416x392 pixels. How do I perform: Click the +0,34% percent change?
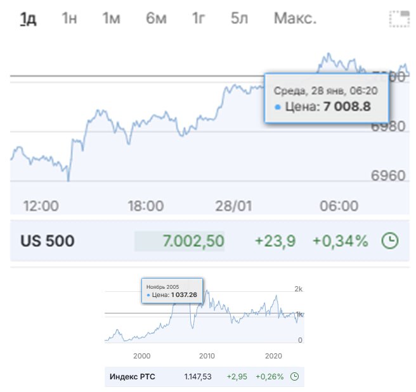[x=340, y=241]
